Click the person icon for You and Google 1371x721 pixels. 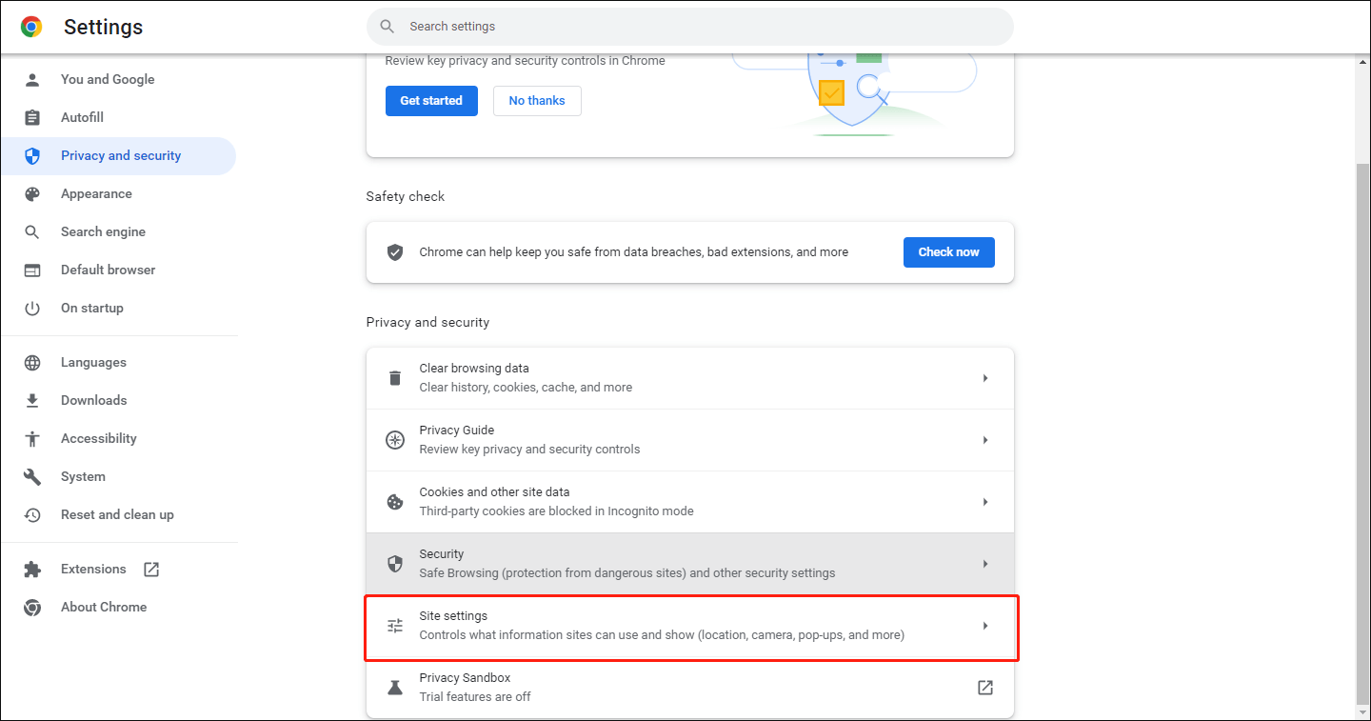pos(32,79)
